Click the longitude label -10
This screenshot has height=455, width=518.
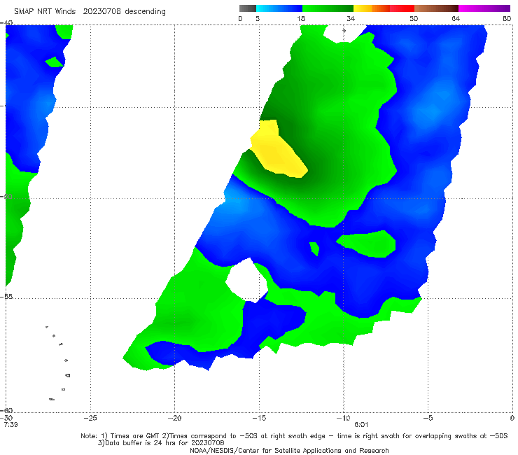click(344, 418)
